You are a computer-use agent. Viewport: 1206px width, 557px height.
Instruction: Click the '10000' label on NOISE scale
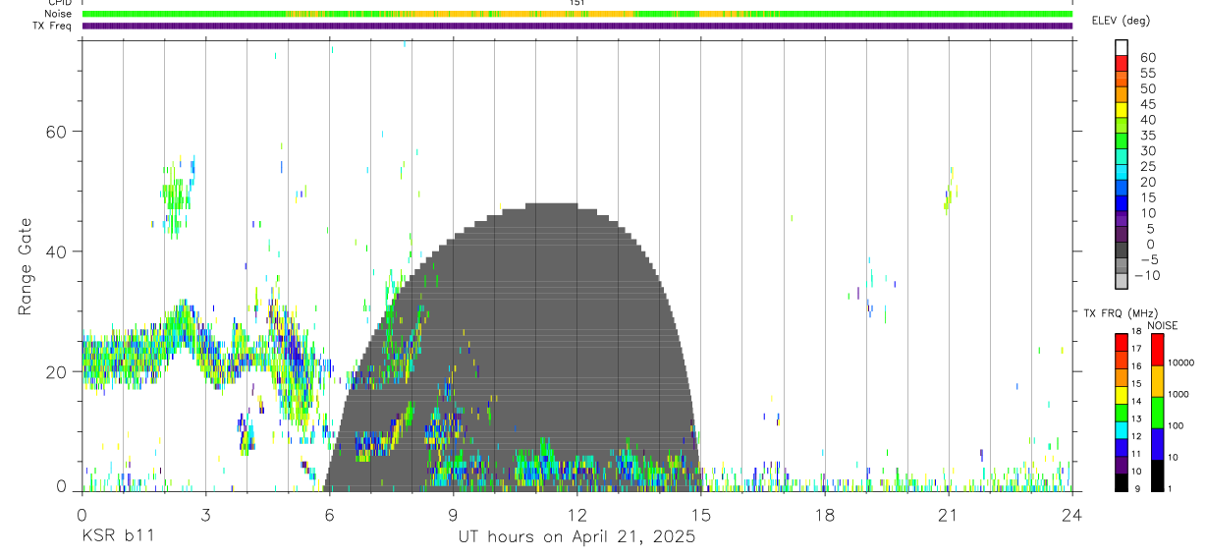pos(1181,362)
